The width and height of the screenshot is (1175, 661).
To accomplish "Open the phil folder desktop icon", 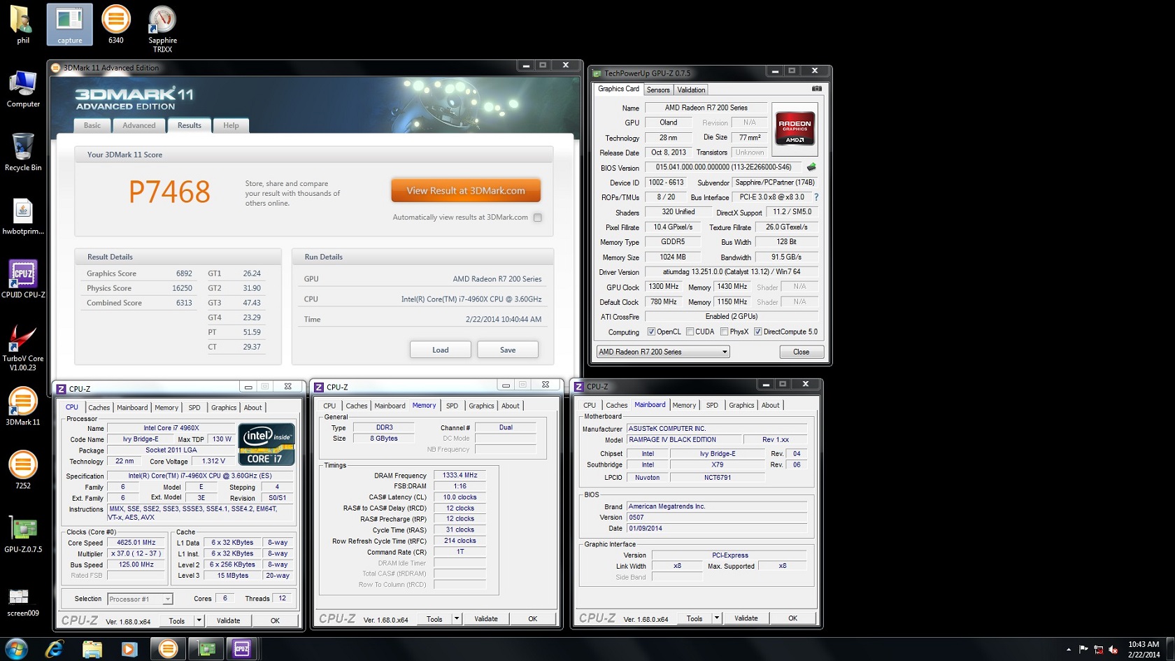I will pos(22,24).
